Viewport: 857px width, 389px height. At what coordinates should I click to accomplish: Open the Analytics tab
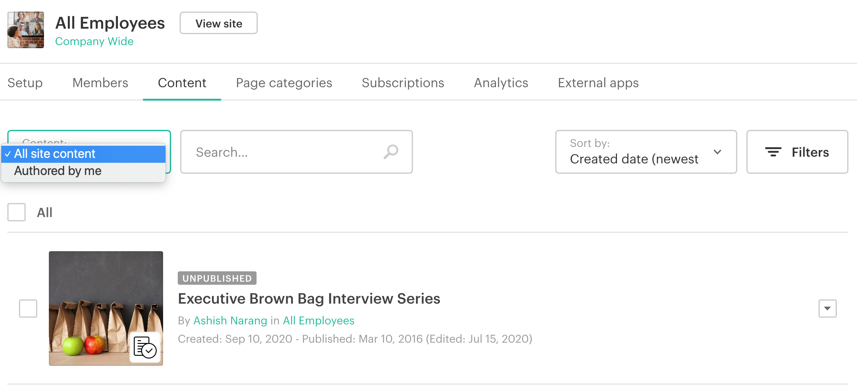tap(501, 83)
